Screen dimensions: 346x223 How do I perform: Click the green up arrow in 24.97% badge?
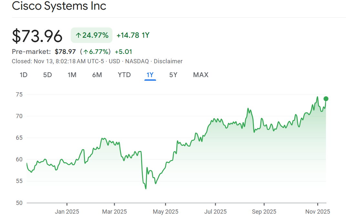(x=78, y=35)
